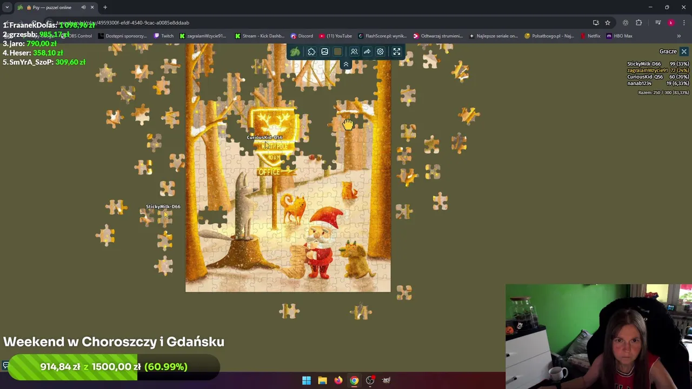This screenshot has width=692, height=389.
Task: Click the Gracze panel heading
Action: pos(668,51)
